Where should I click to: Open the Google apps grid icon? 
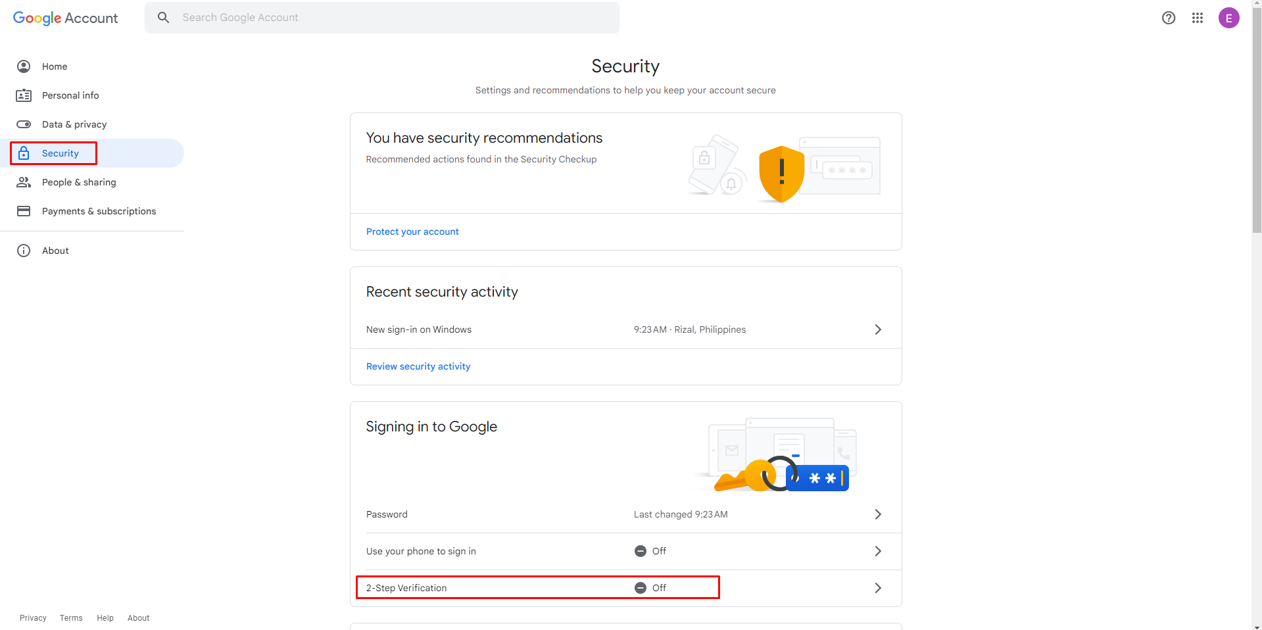click(x=1198, y=18)
